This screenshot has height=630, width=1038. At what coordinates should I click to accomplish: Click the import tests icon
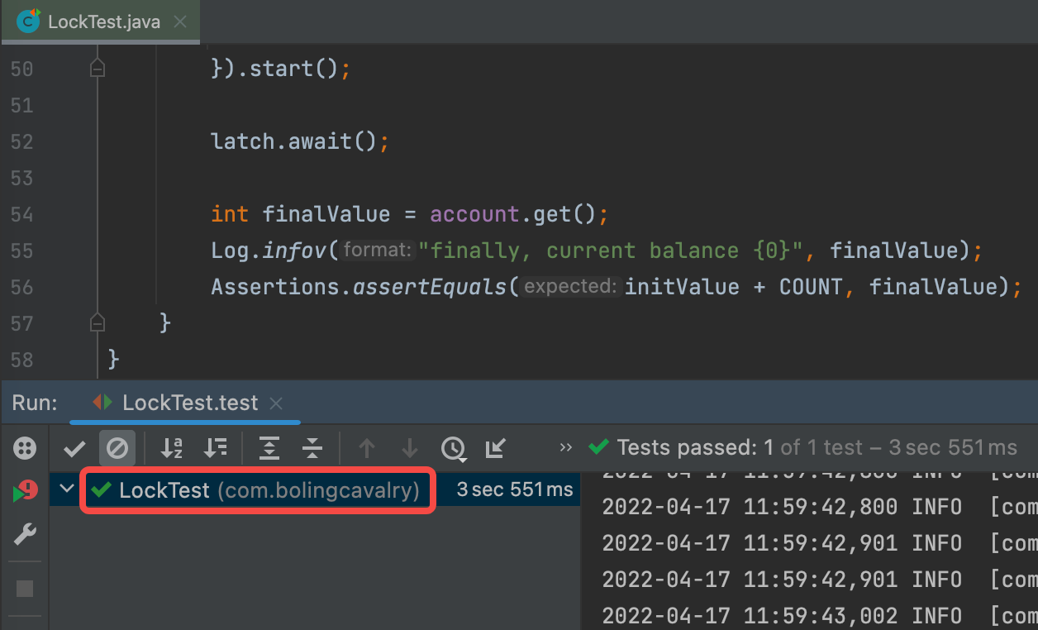(496, 448)
